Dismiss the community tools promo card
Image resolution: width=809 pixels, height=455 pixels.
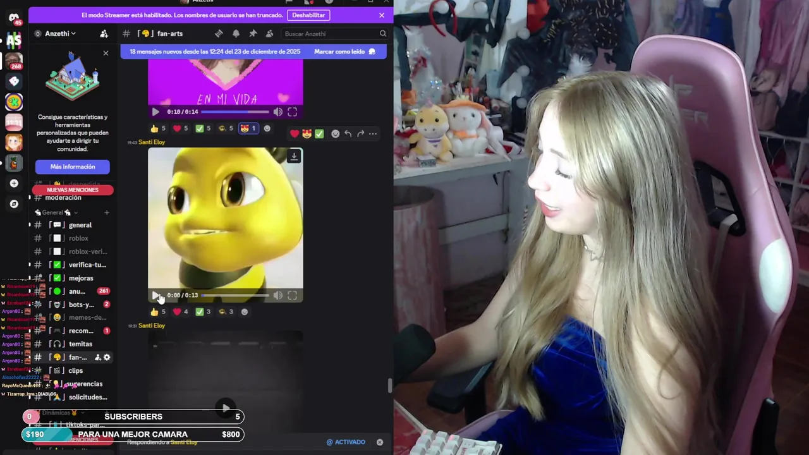106,53
